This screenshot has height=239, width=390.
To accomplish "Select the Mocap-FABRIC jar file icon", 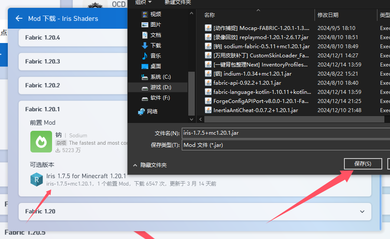I will (208, 28).
